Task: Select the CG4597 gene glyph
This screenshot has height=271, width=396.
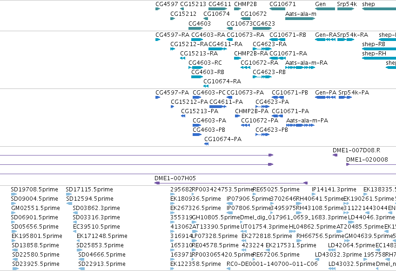Action: (158, 9)
